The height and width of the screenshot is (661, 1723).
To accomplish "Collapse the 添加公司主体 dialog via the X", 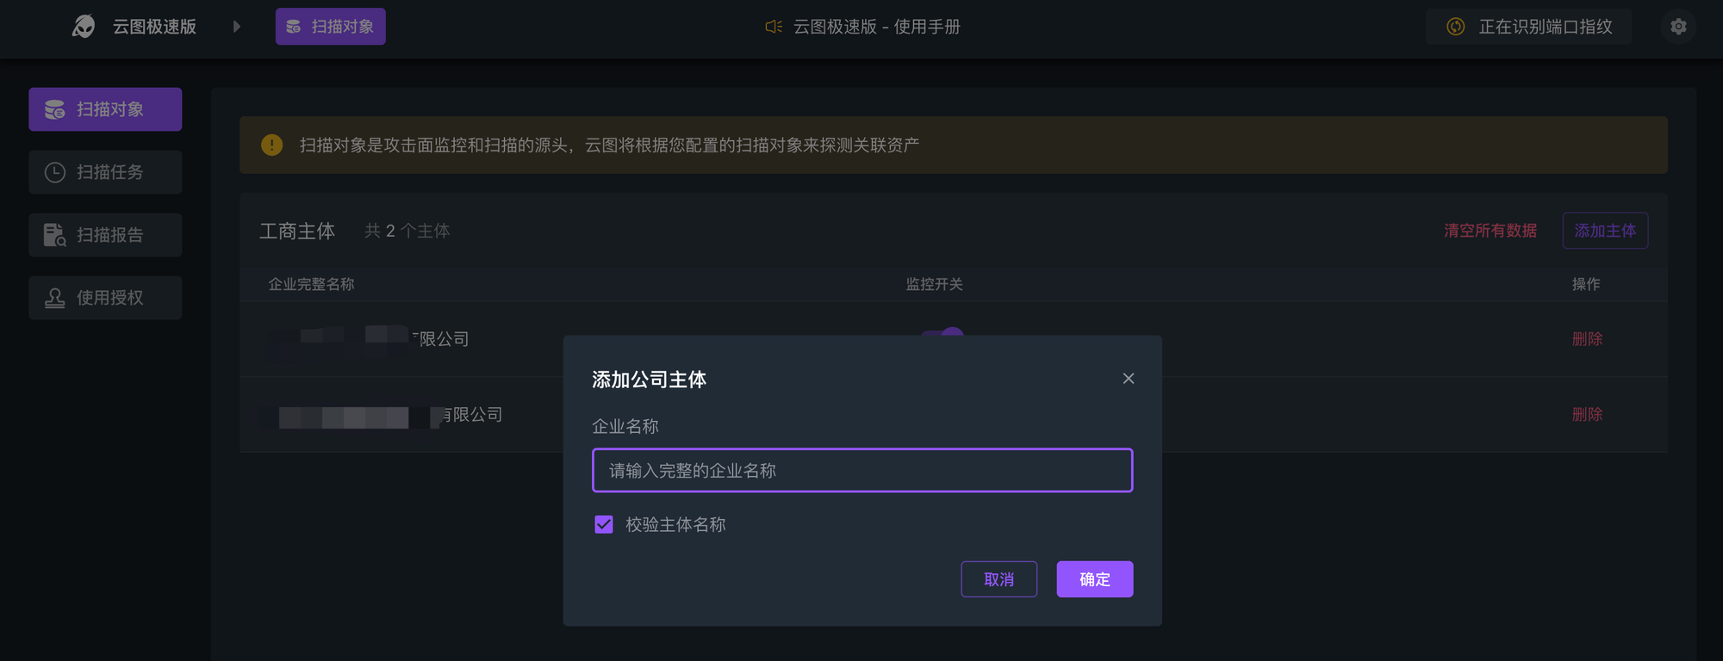I will click(1128, 378).
